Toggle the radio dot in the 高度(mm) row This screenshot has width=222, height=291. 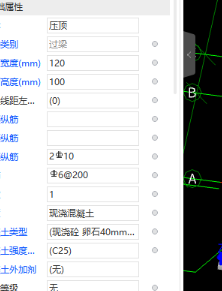(155, 81)
